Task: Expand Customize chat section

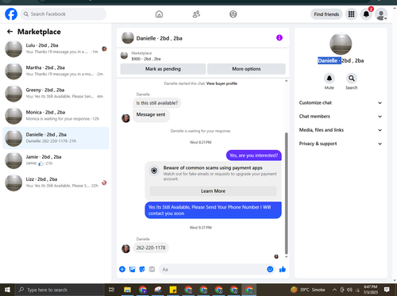Action: (x=341, y=102)
